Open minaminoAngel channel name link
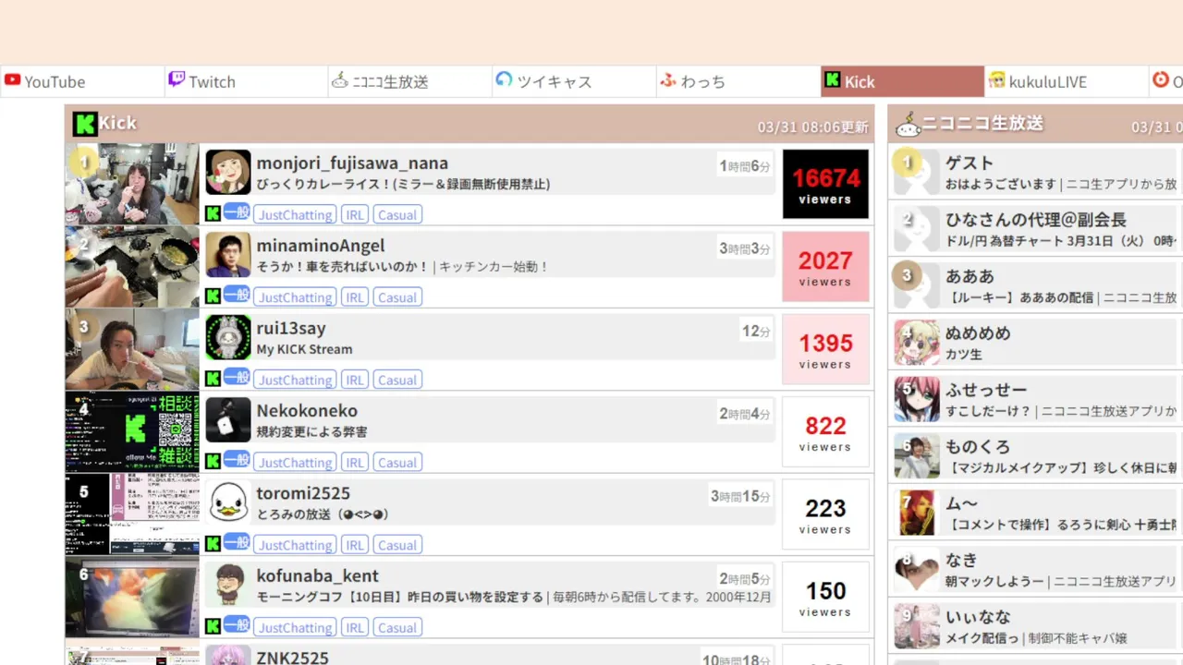Viewport: 1183px width, 665px height. click(321, 246)
